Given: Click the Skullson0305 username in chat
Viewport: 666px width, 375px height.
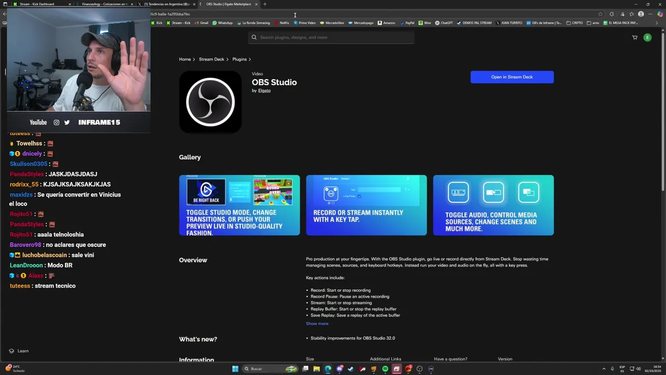Looking at the screenshot, I should (29, 164).
